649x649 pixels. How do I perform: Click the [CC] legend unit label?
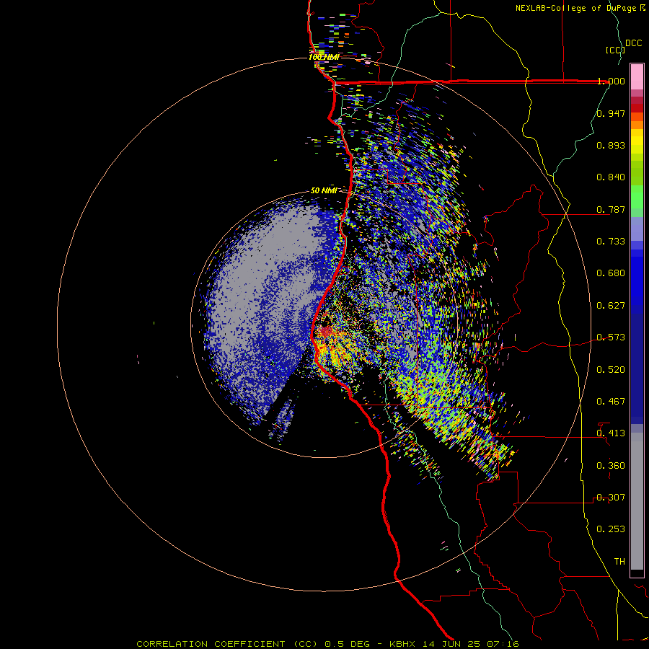(616, 50)
